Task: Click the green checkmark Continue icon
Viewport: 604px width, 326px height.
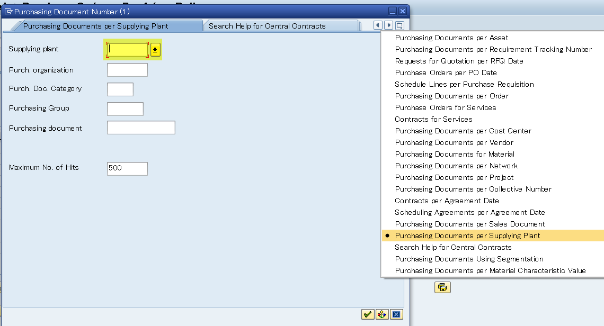Action: click(368, 314)
